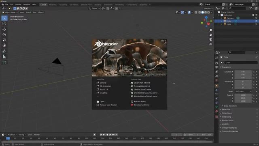Switch to the Modeling workspace tab
Viewport: 259px width, 146px height.
pyautogui.click(x=53, y=4)
